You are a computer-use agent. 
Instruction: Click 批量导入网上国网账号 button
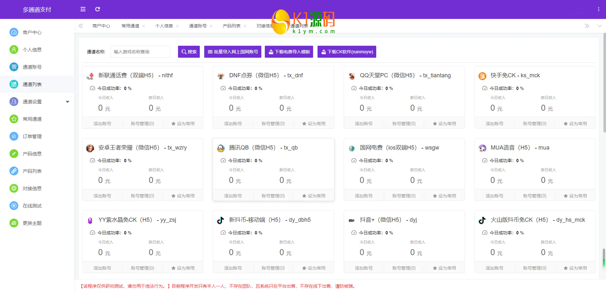233,52
